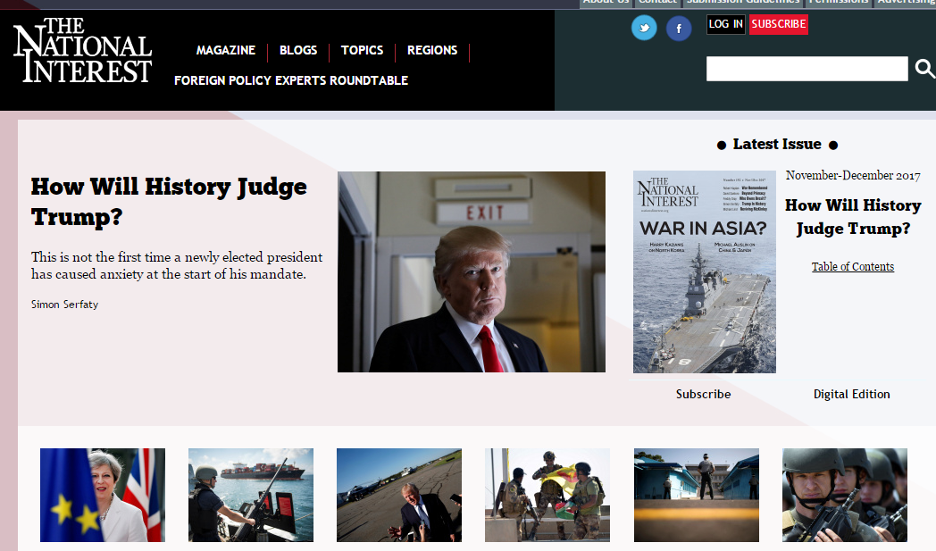Viewport: 936px width, 551px height.
Task: Open the Digital Edition link
Action: click(x=852, y=394)
